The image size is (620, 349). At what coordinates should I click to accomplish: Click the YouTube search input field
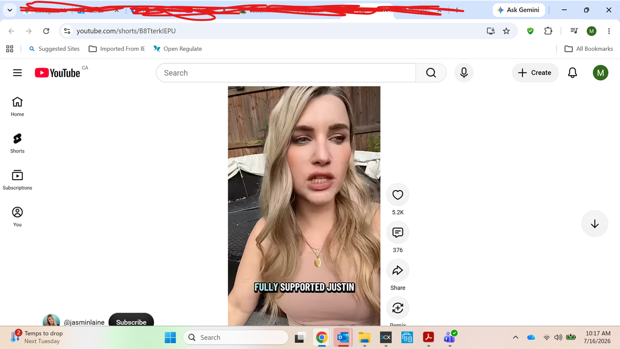point(286,73)
